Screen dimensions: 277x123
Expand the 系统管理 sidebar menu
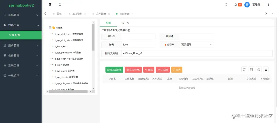(21, 15)
